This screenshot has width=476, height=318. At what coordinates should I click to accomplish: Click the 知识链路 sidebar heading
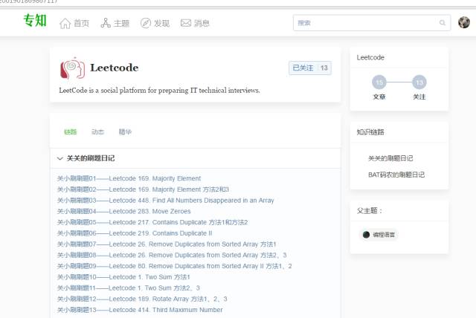[x=370, y=132]
